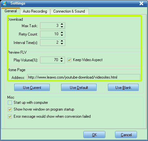Increase Max Task with up arrow
The height and width of the screenshot is (141, 148).
62,24
